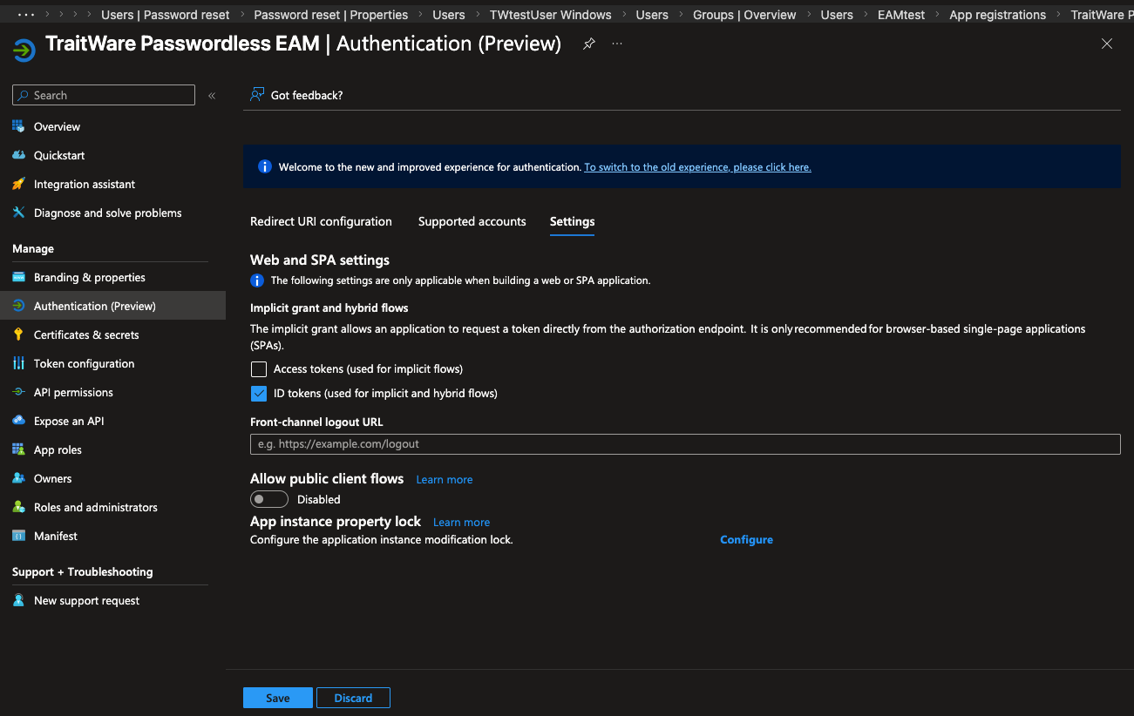The height and width of the screenshot is (716, 1134).
Task: Click the 'Allow public client flows' heading
Action: [x=327, y=478]
